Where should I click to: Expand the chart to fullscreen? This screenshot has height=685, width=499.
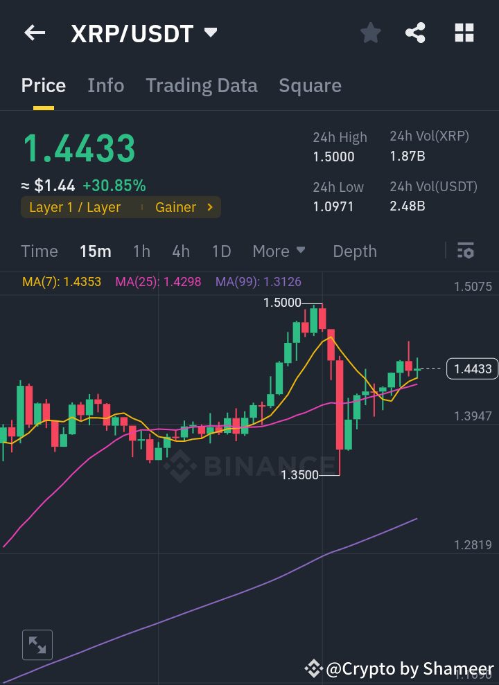pos(37,644)
